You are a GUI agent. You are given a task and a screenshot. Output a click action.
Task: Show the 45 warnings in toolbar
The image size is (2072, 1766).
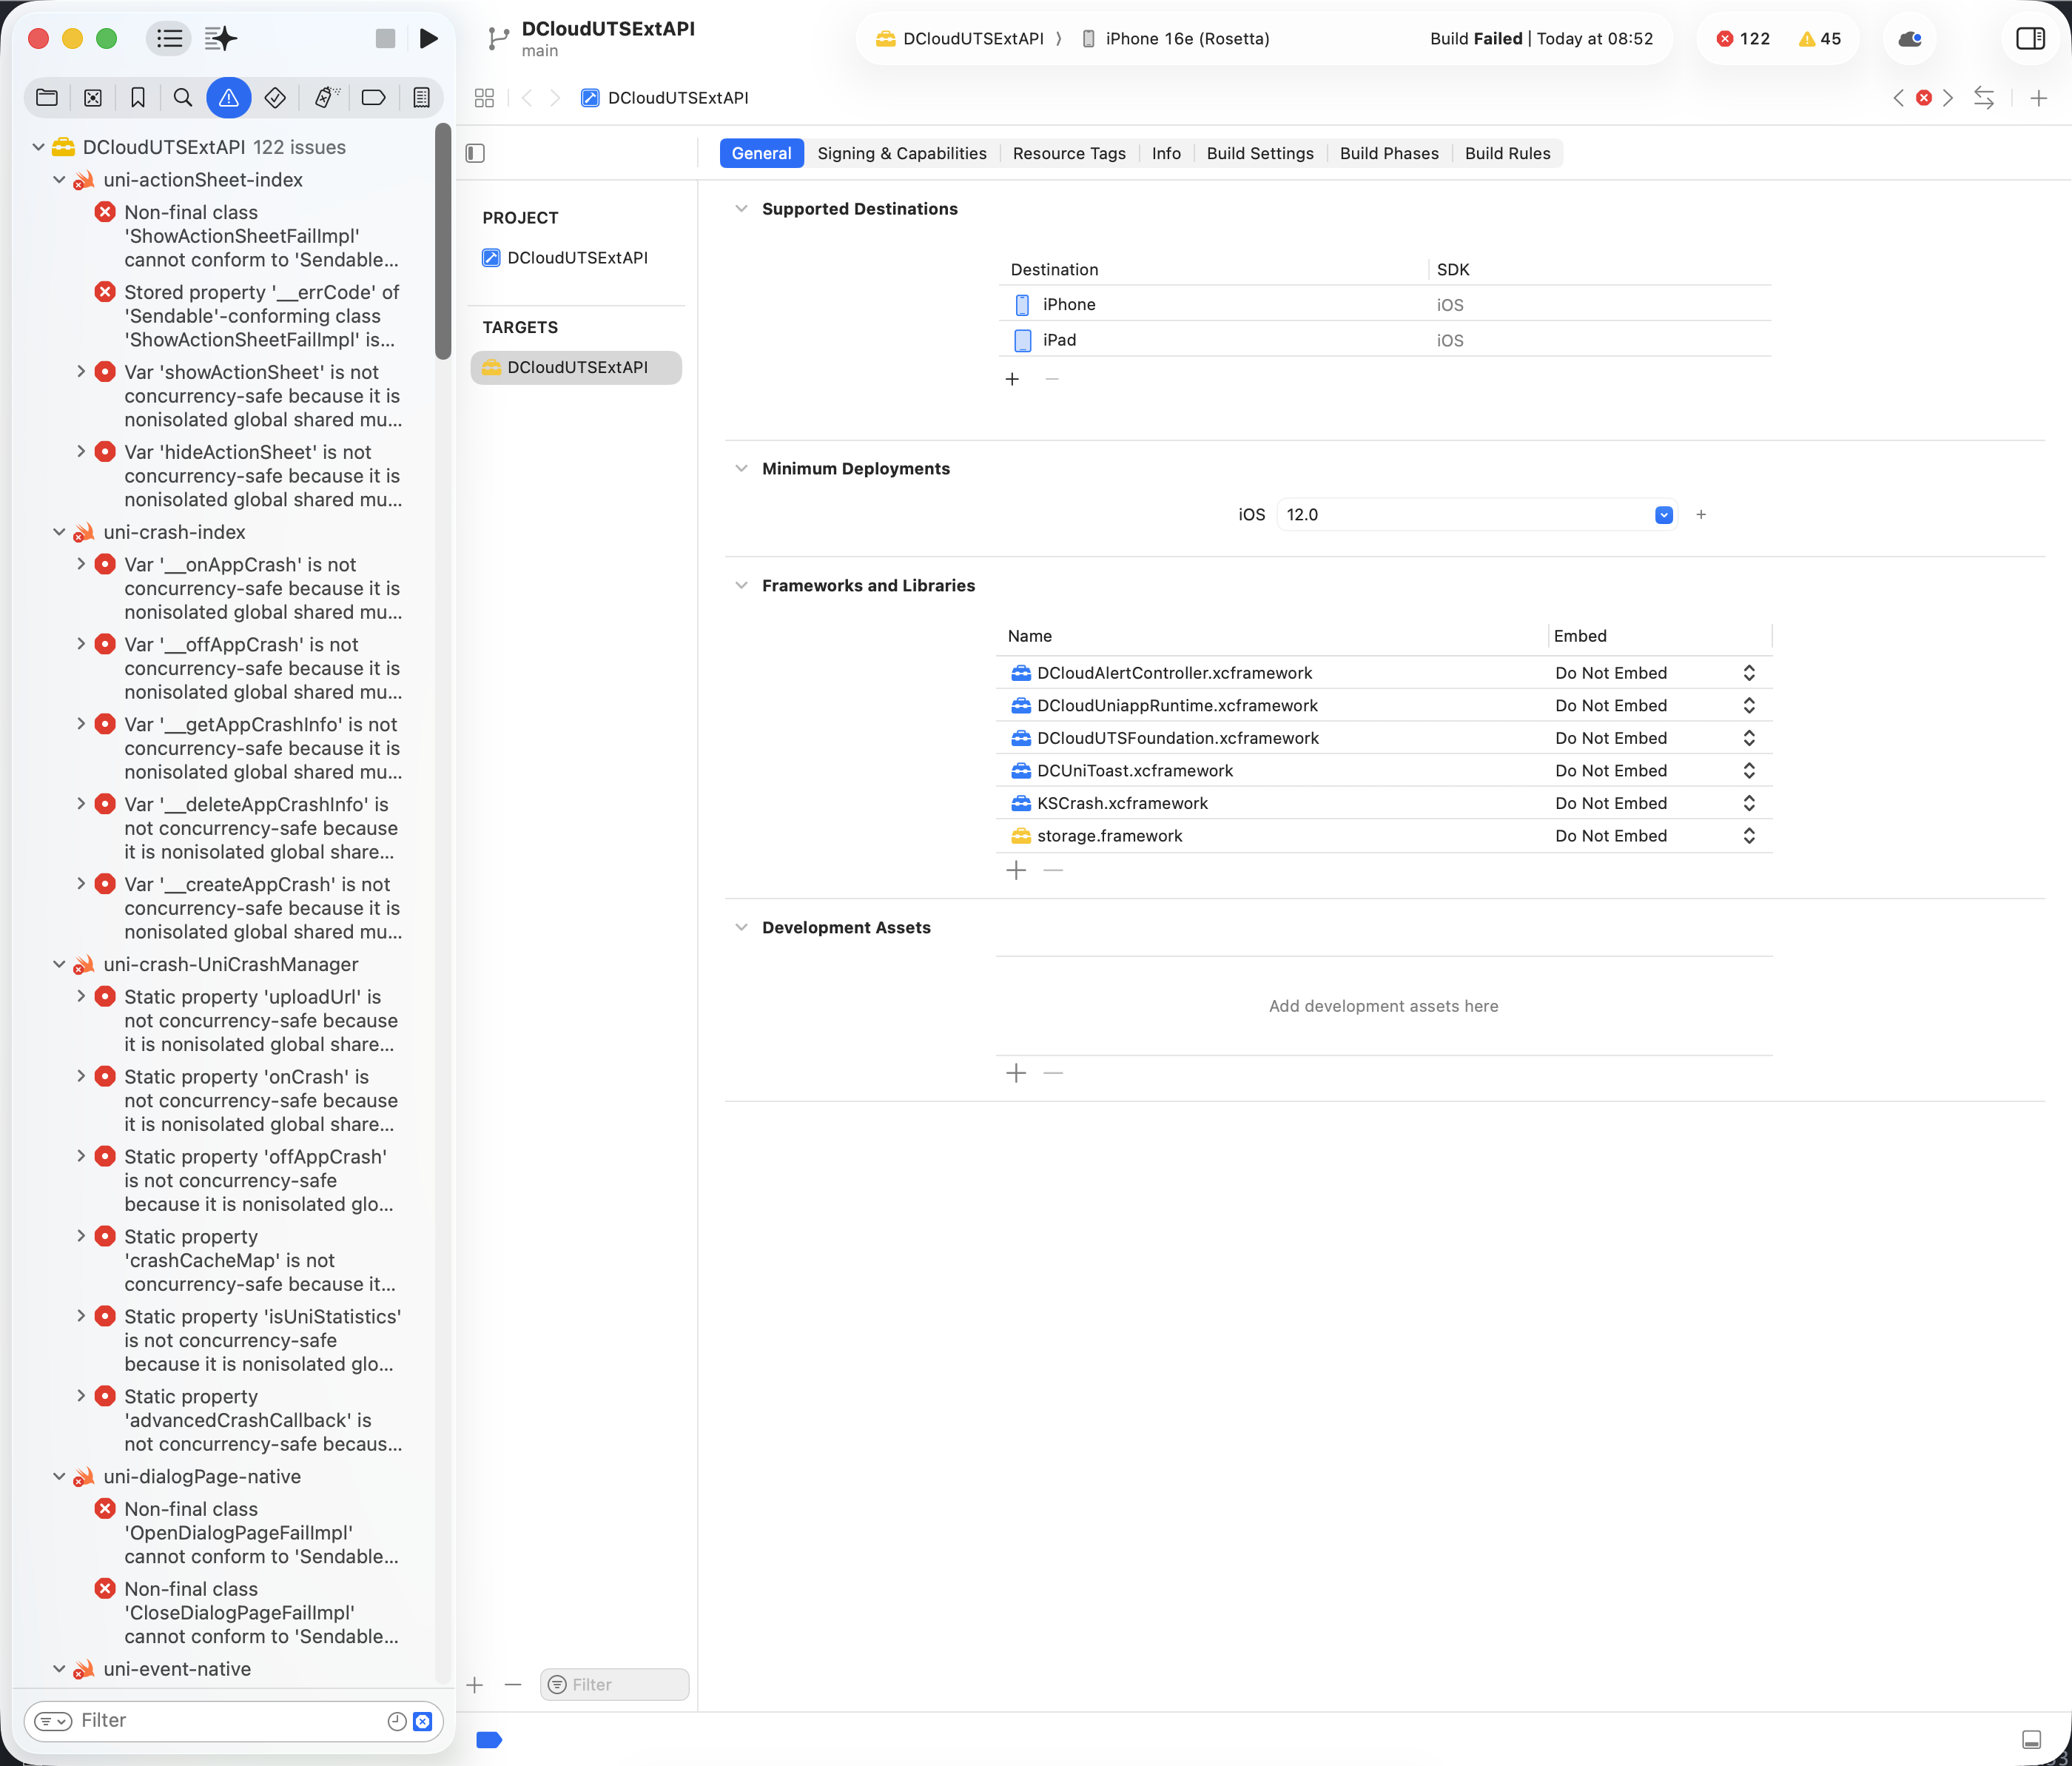pyautogui.click(x=1819, y=38)
